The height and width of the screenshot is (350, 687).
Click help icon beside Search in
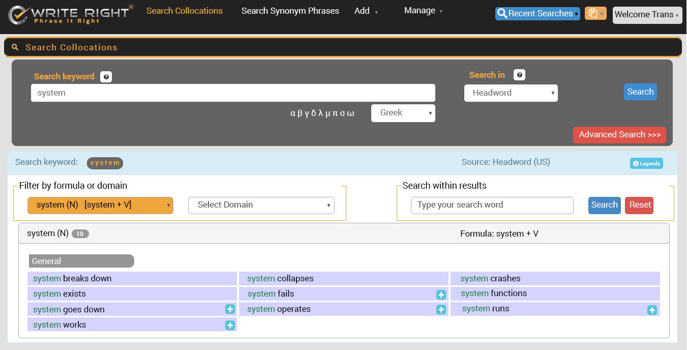pos(519,75)
